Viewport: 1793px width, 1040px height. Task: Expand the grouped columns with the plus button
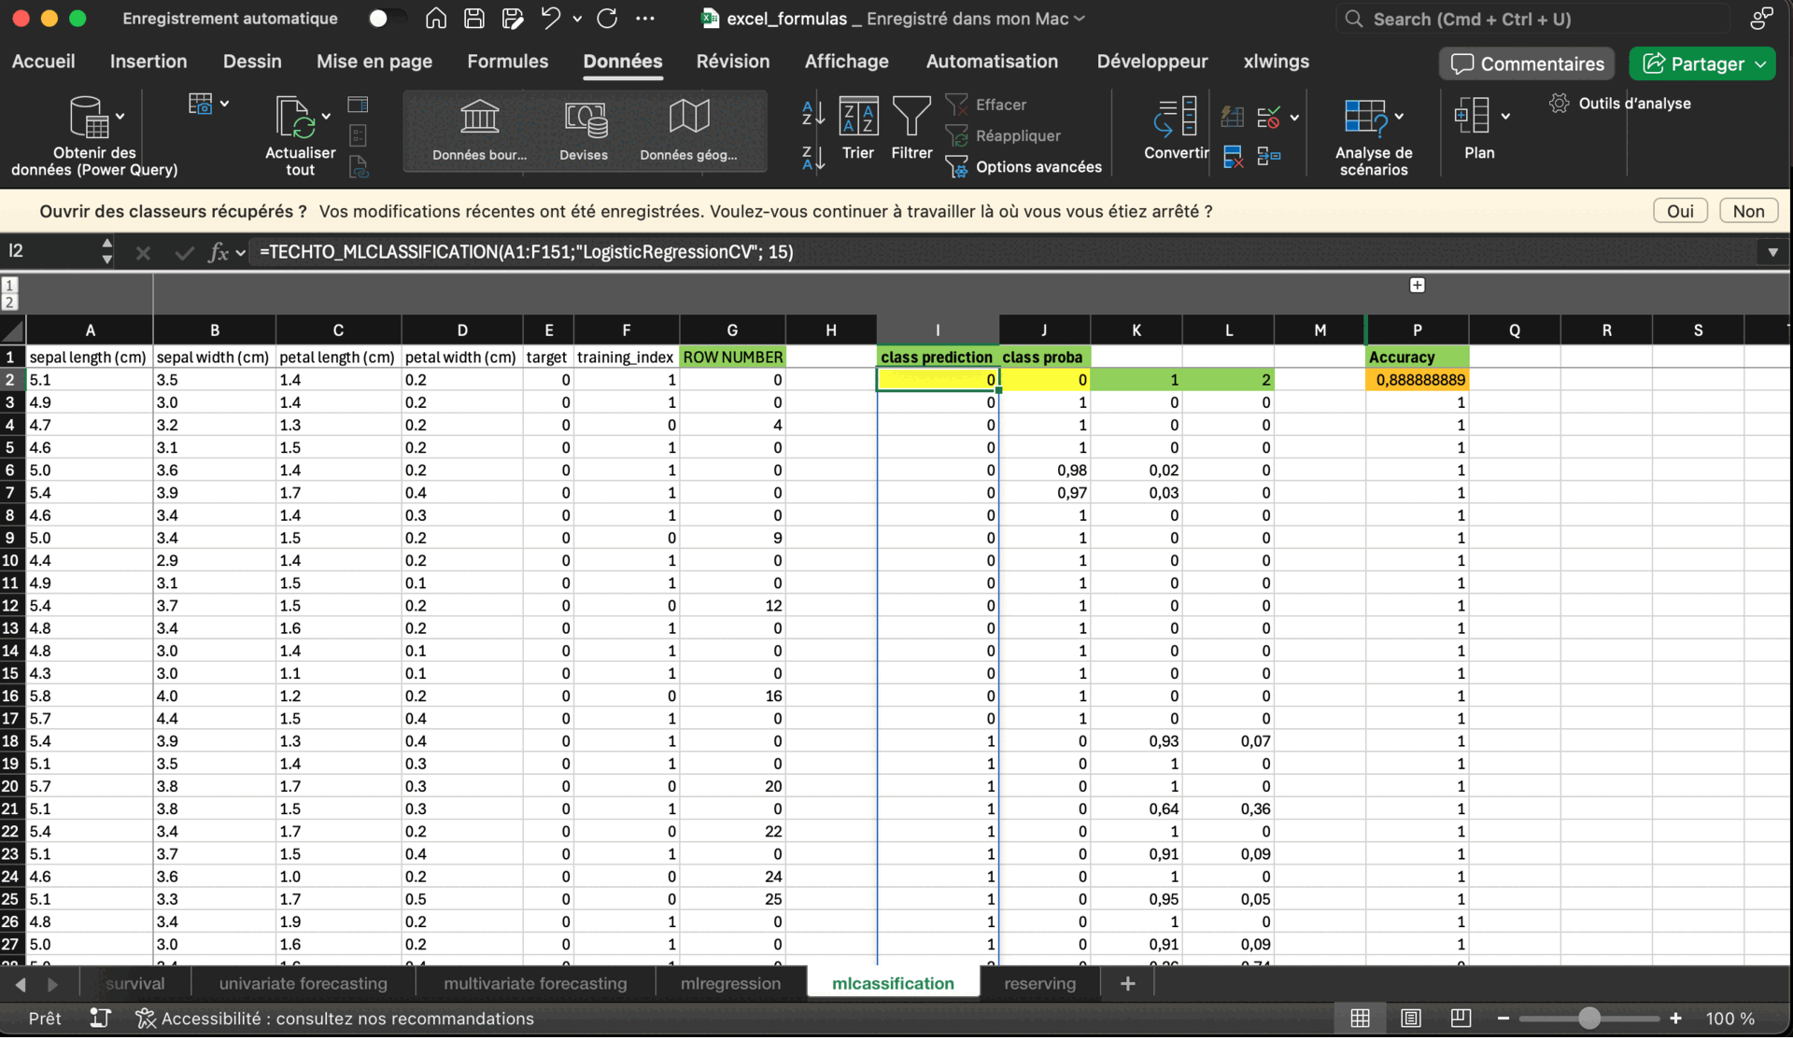[x=1417, y=286]
